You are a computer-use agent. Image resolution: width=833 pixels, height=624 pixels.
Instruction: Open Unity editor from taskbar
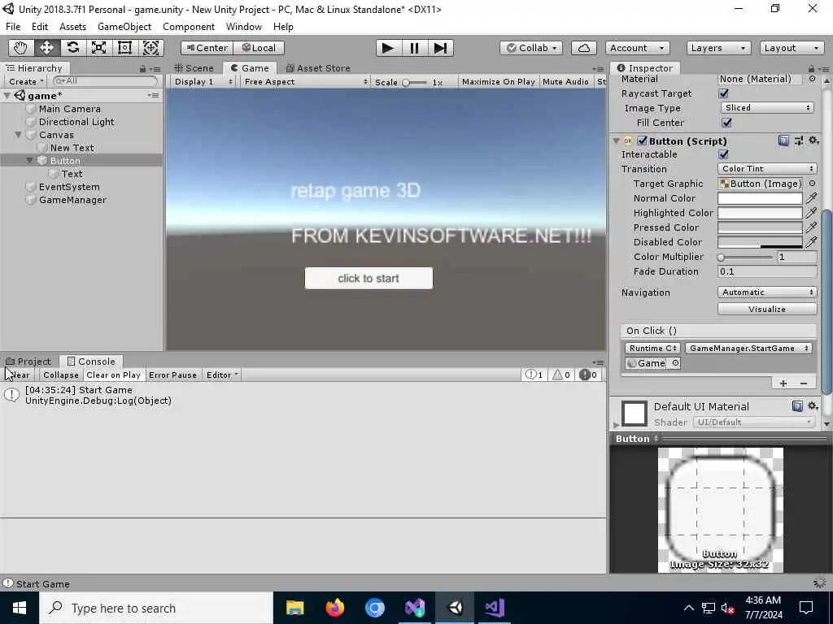pyautogui.click(x=456, y=608)
